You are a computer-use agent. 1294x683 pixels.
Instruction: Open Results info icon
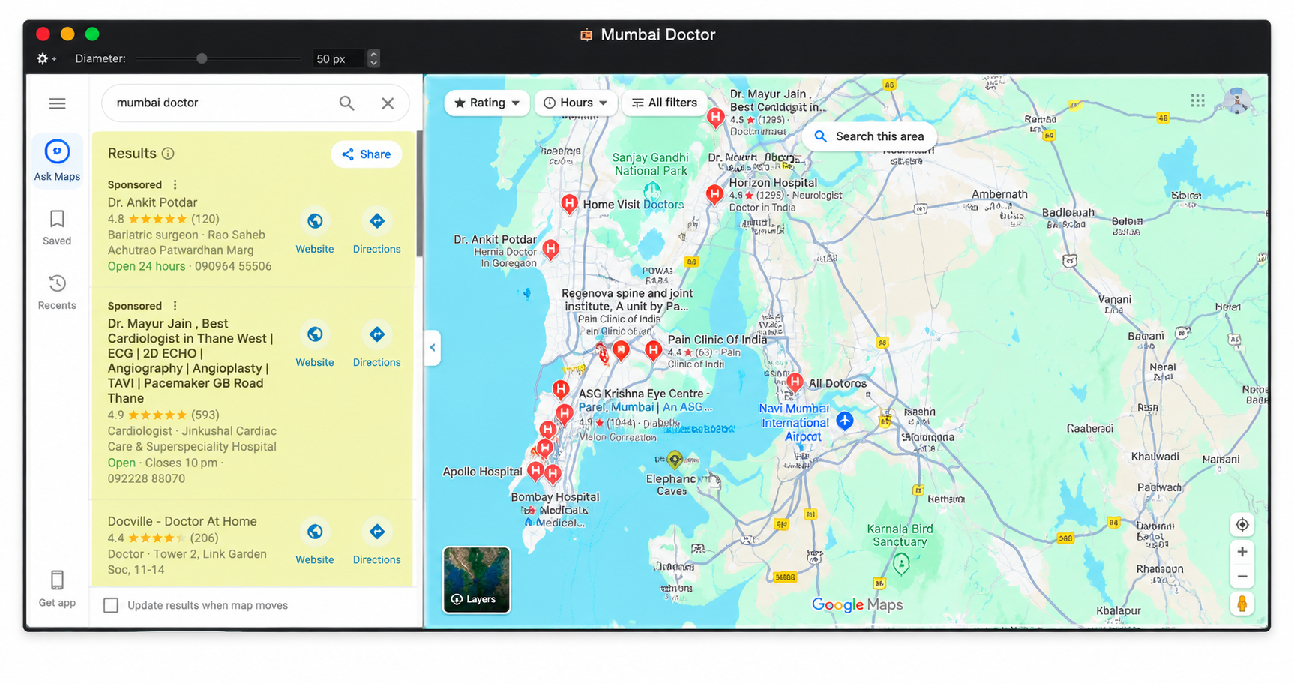tap(169, 154)
